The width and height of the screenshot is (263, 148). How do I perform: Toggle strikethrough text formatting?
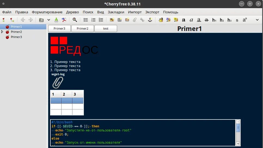coord(206,20)
